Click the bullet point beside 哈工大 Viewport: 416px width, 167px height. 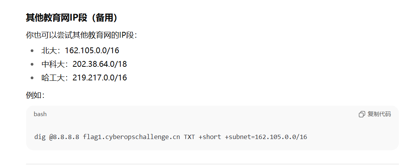32,78
